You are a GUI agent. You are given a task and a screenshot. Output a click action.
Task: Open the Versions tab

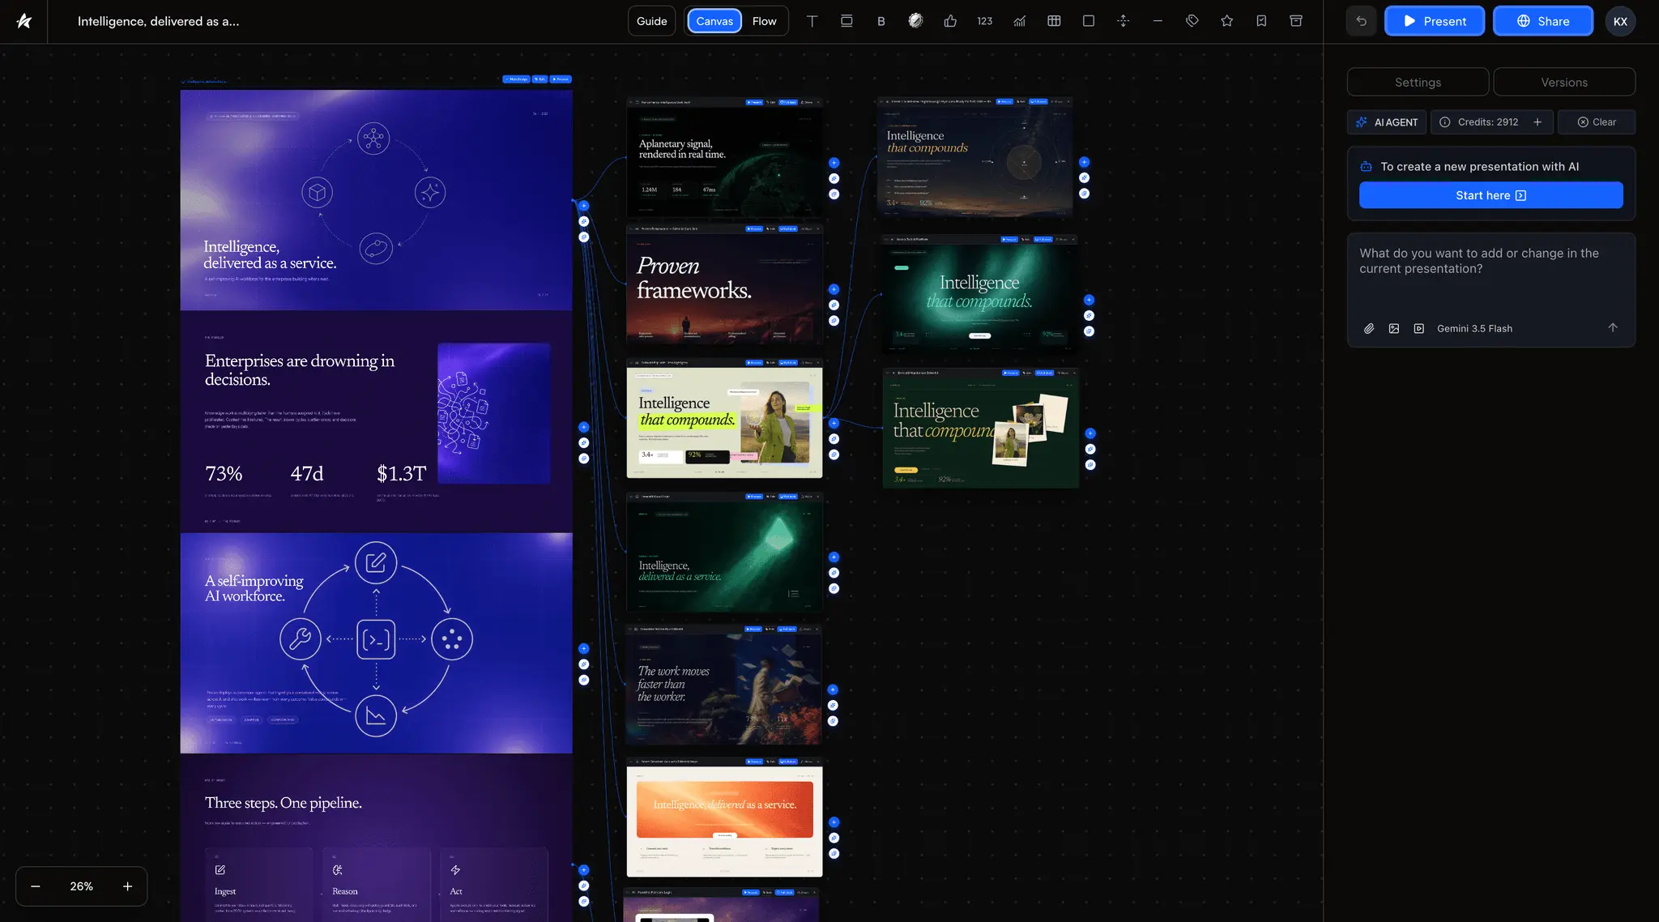[x=1564, y=82]
